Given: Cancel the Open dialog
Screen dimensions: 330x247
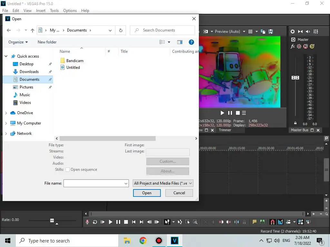Looking at the screenshot, I should (x=179, y=193).
